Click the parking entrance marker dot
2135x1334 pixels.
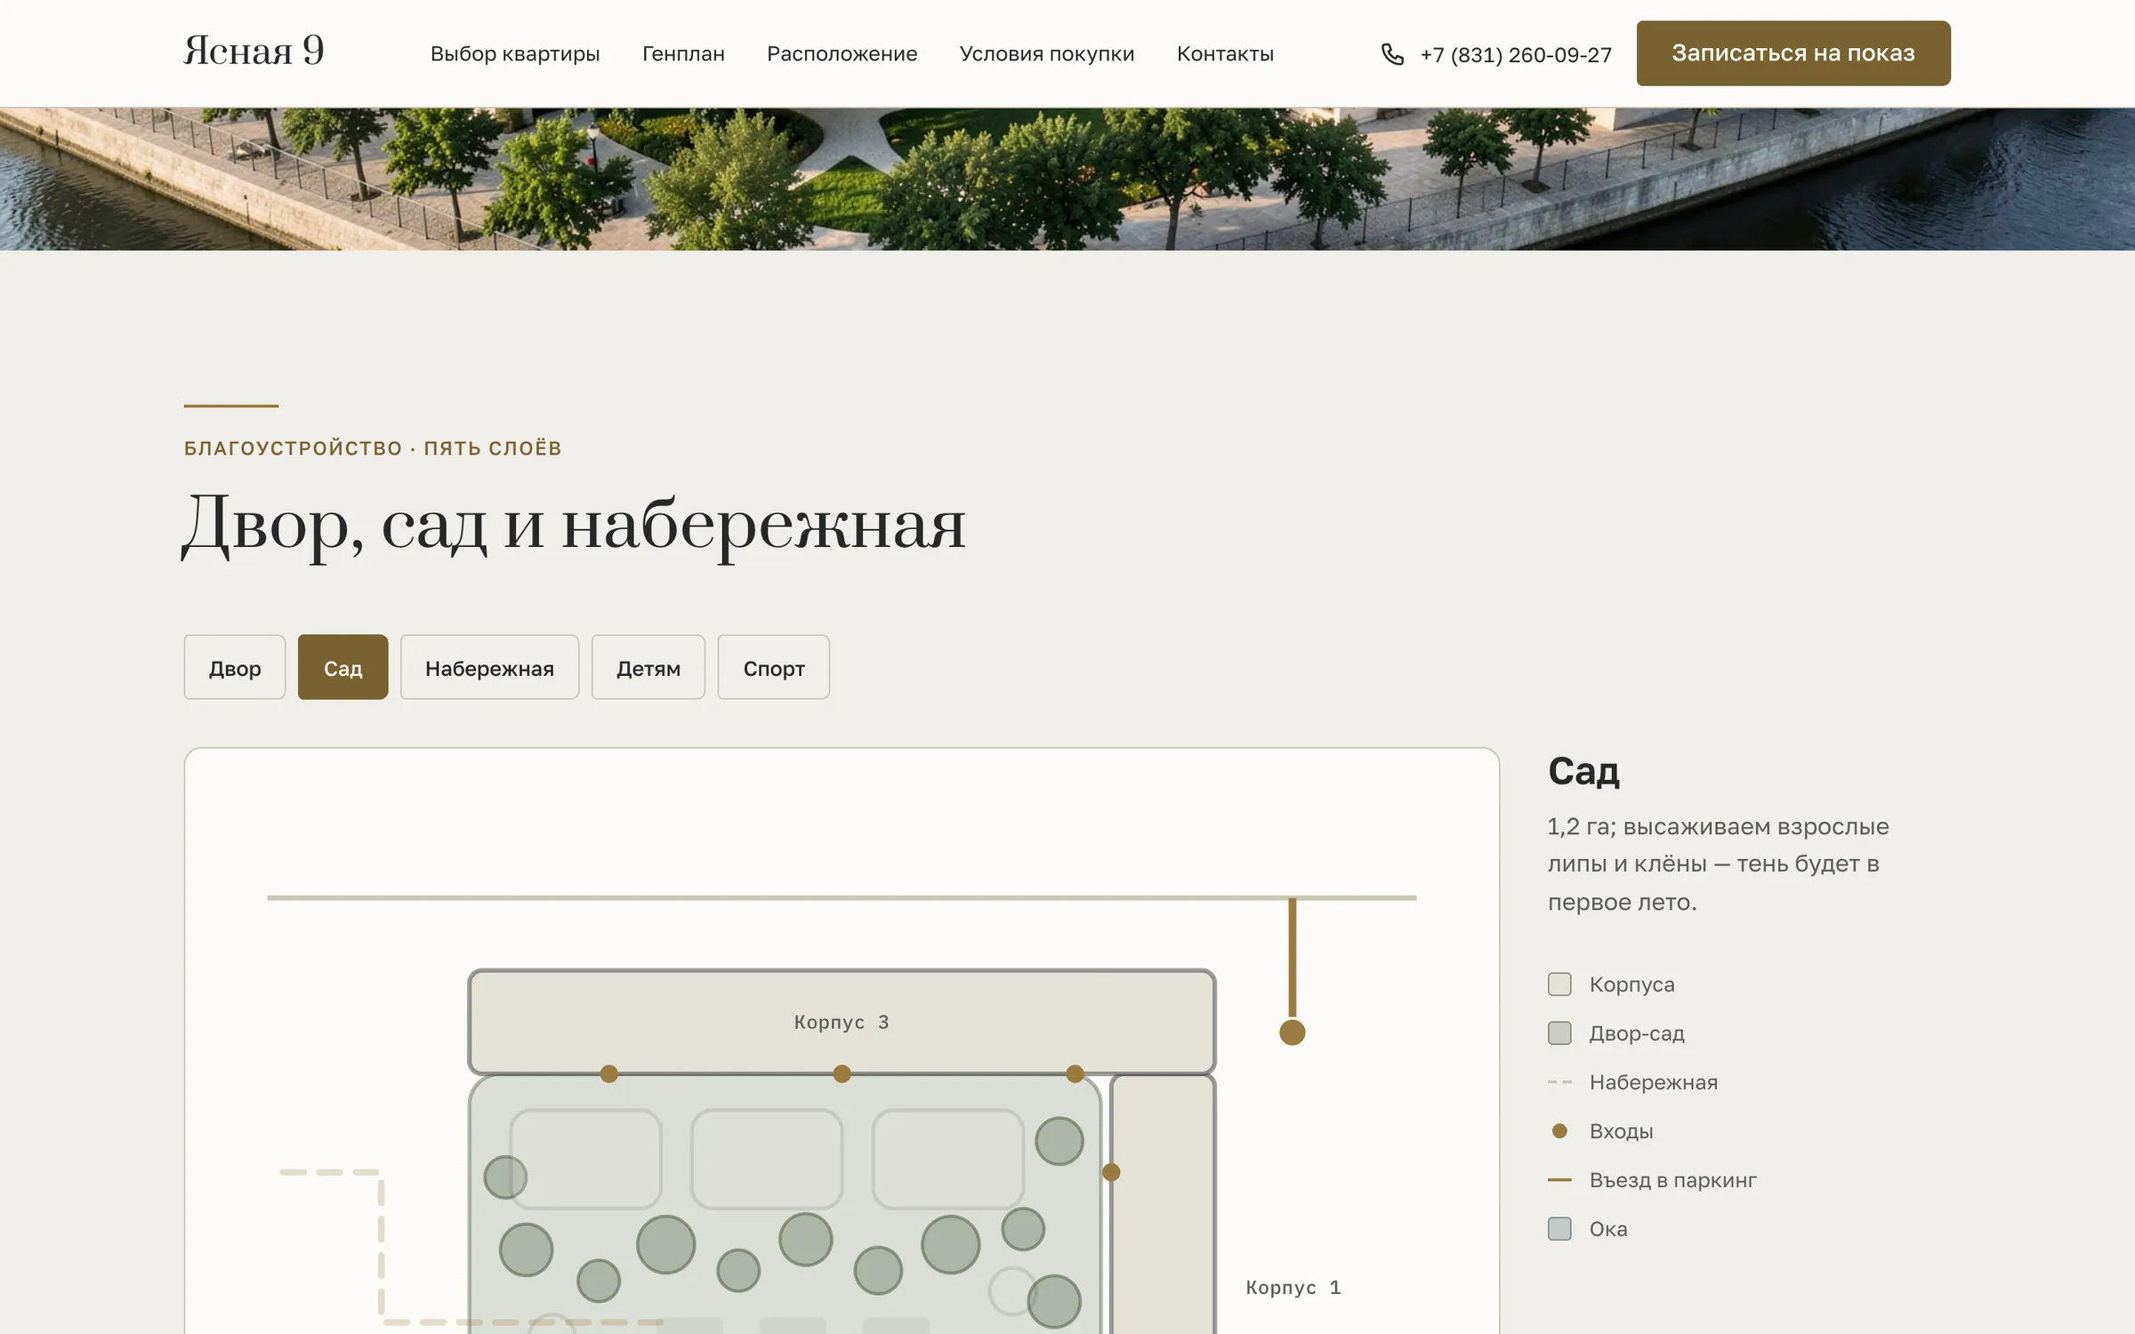1292,1033
